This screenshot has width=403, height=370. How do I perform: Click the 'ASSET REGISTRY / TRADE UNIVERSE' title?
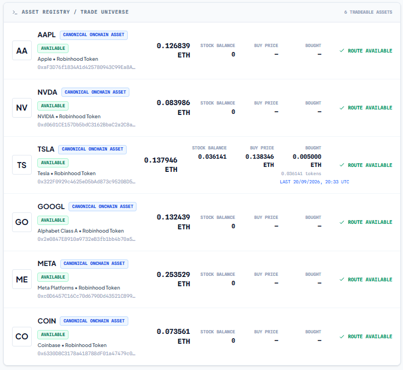click(x=75, y=12)
